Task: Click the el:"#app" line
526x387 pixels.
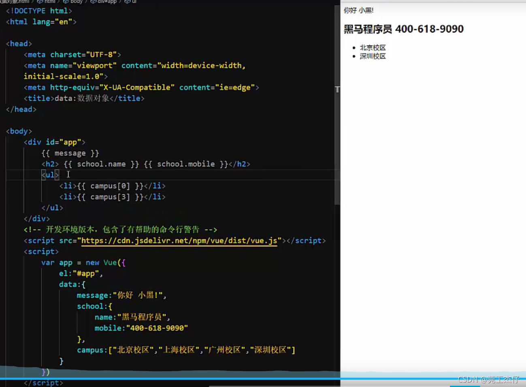Action: point(81,274)
